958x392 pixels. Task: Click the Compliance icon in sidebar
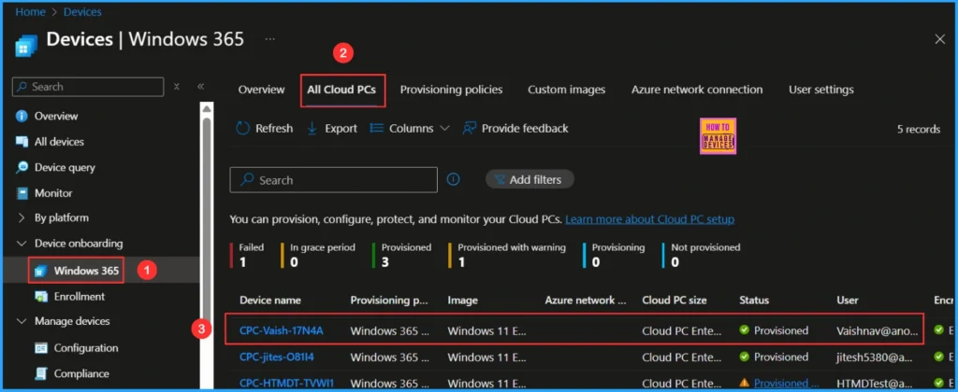(41, 373)
